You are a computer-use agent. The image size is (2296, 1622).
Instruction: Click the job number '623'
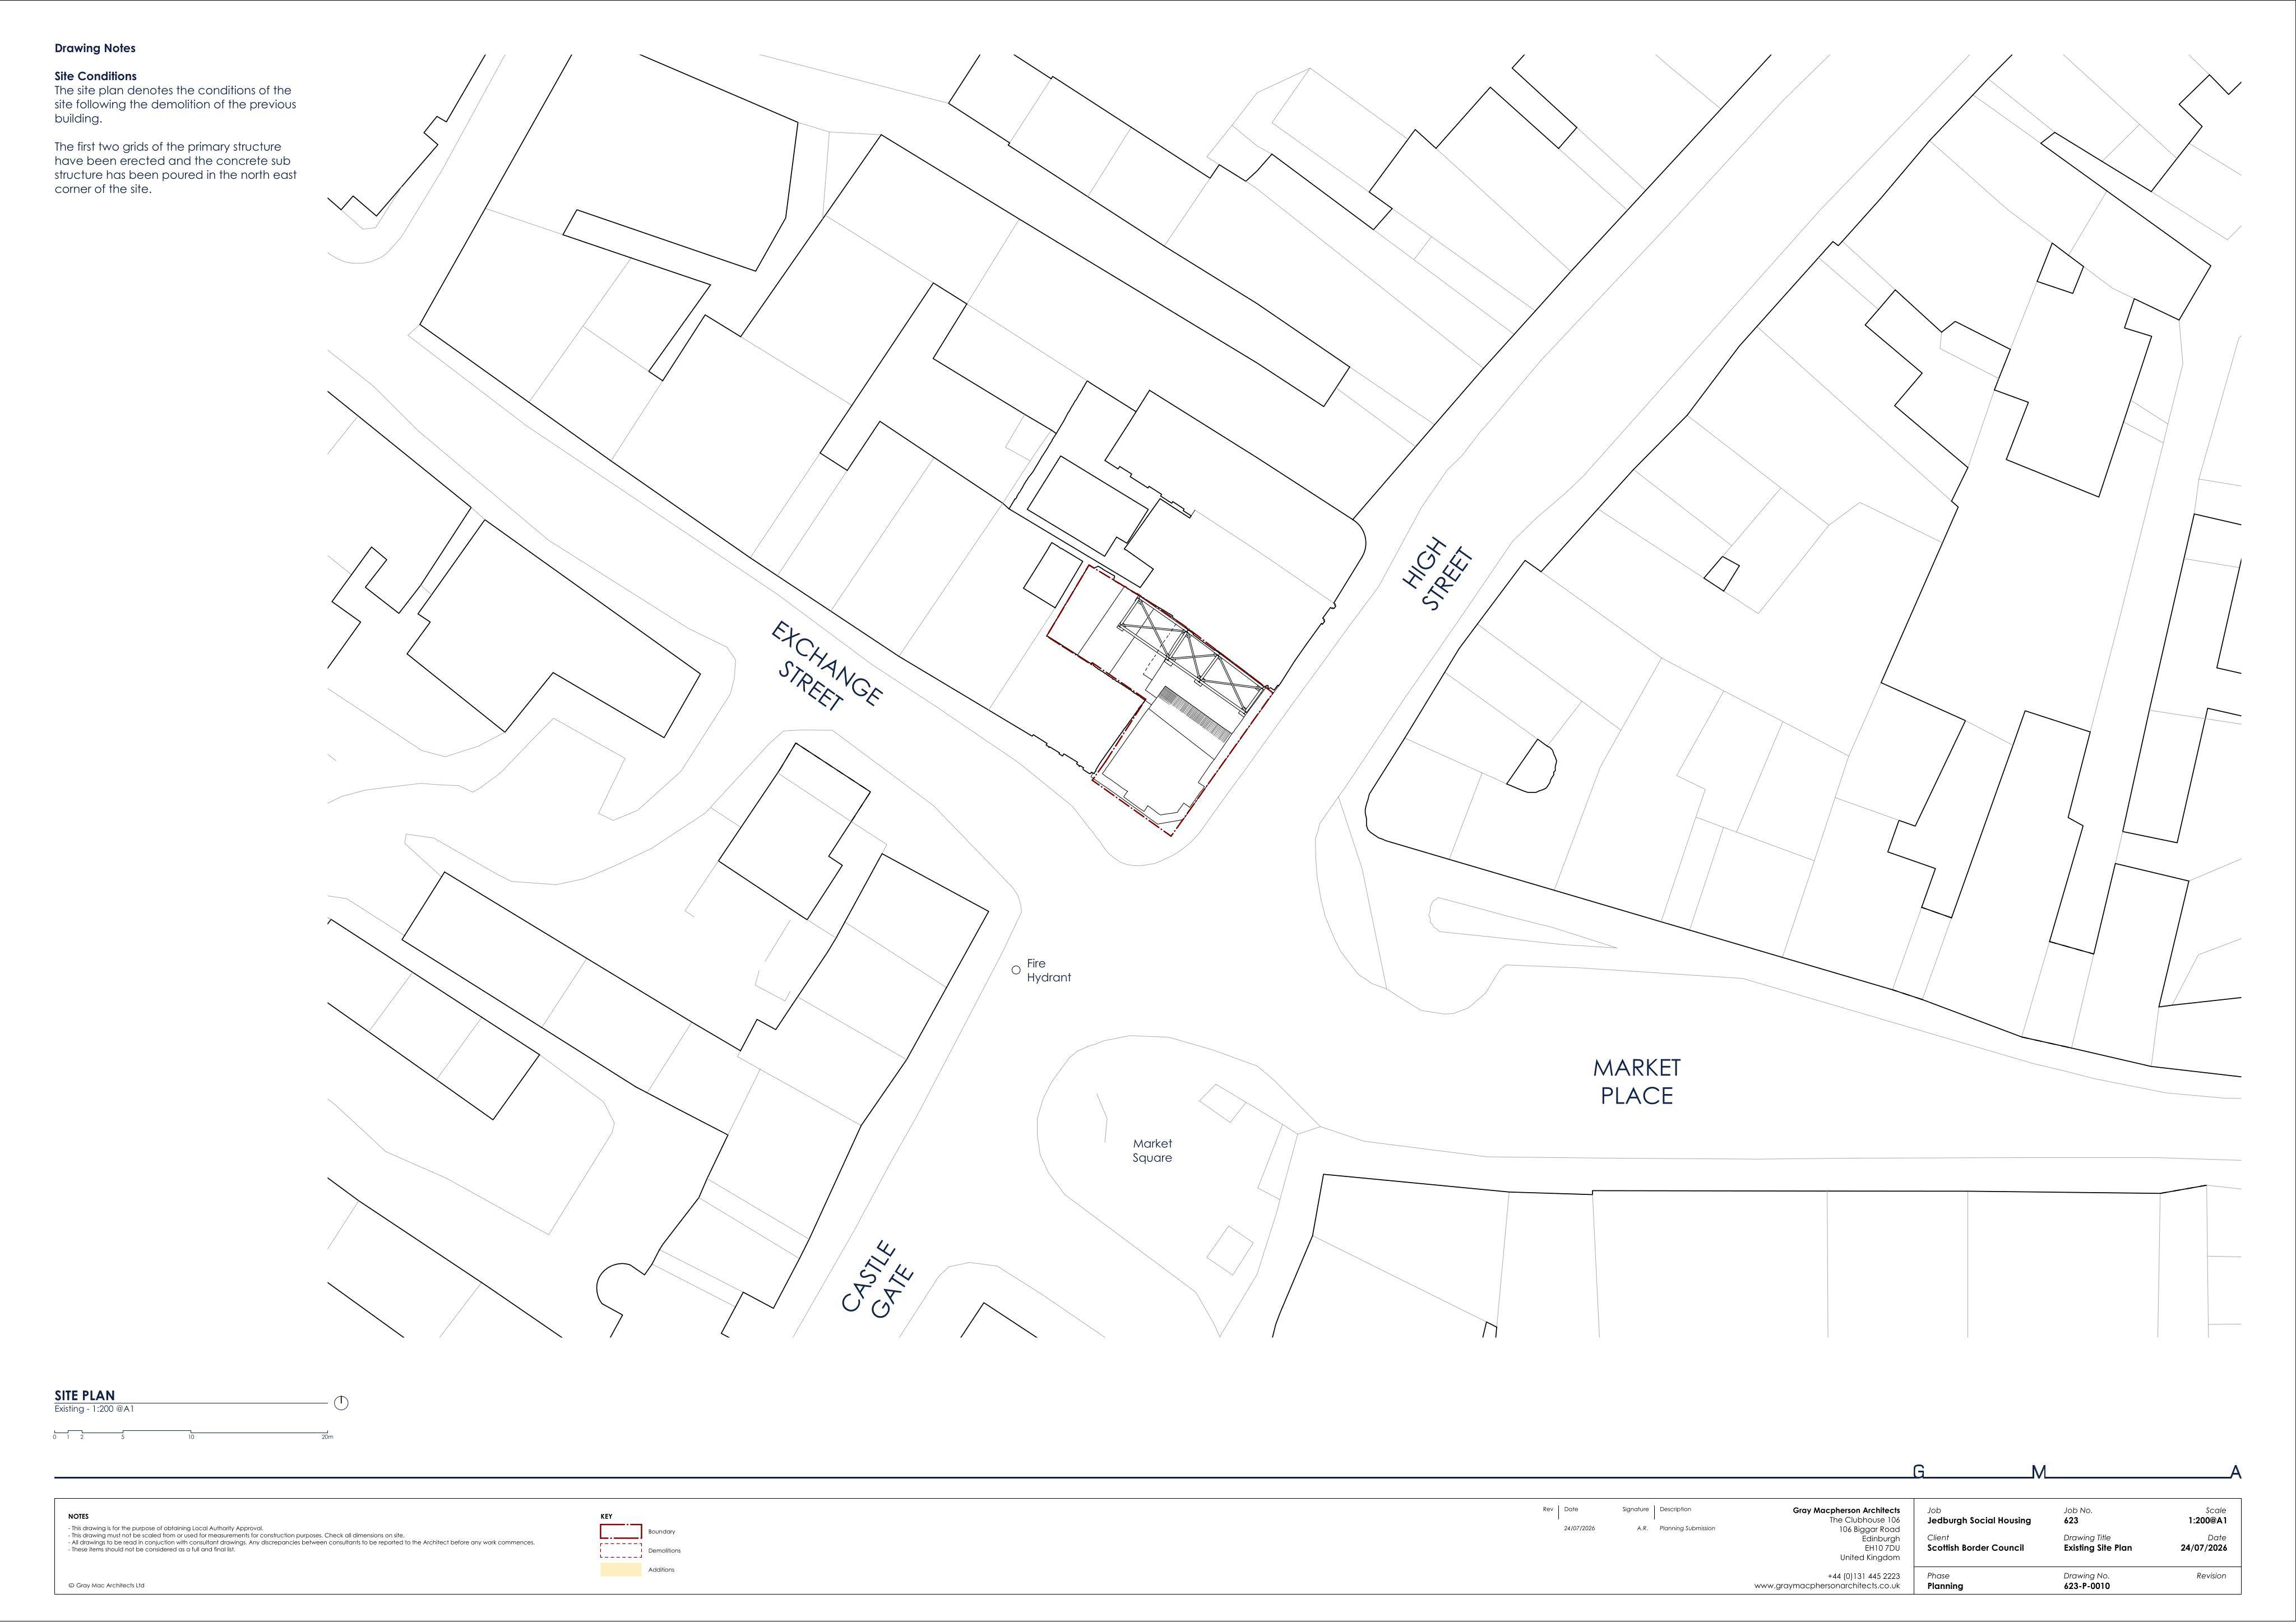point(2070,1520)
